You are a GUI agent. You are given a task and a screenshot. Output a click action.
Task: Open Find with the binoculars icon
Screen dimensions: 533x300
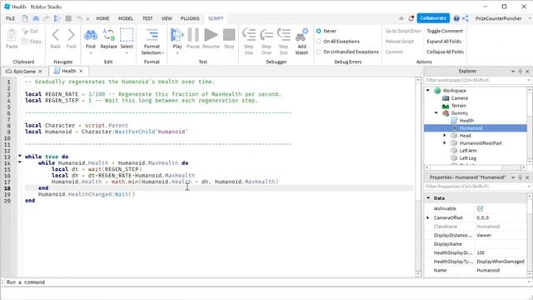(91, 35)
